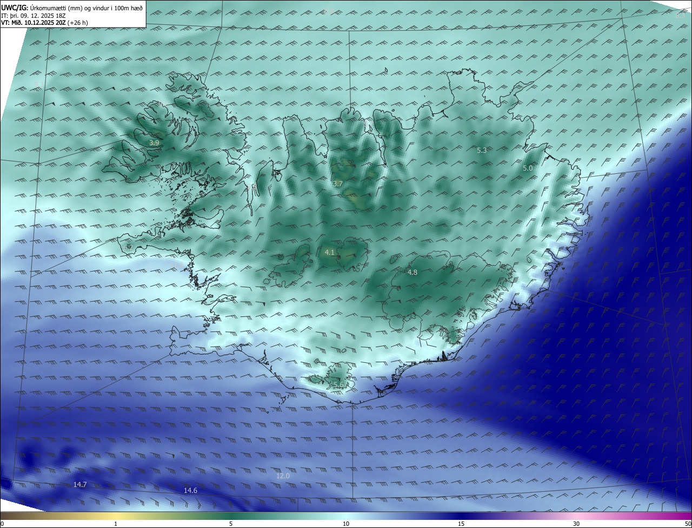Click the 12.0 value over the ocean
The height and width of the screenshot is (528, 692).
coord(283,476)
